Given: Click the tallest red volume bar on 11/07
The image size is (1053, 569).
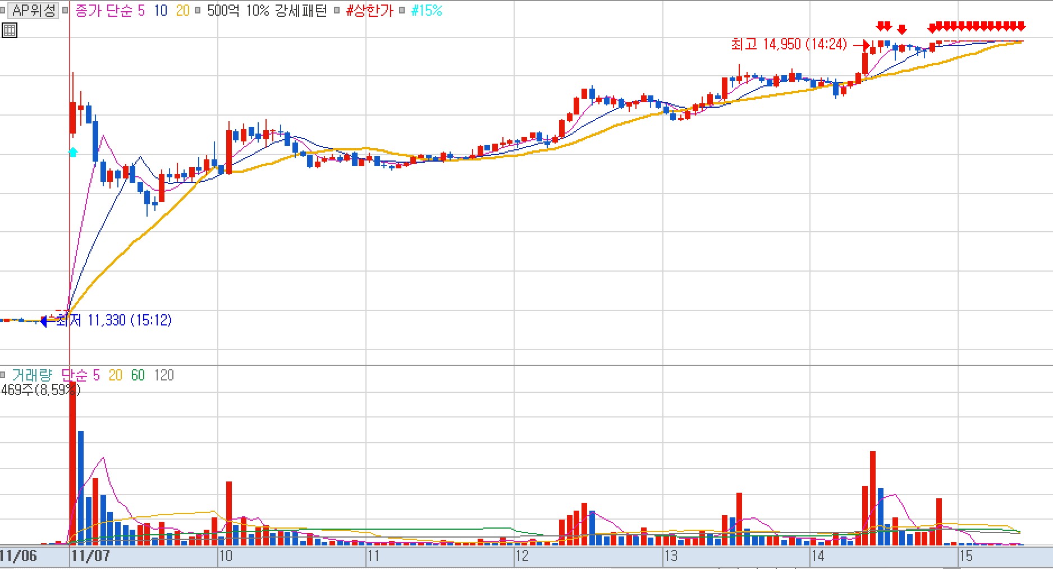Looking at the screenshot, I should (x=72, y=463).
